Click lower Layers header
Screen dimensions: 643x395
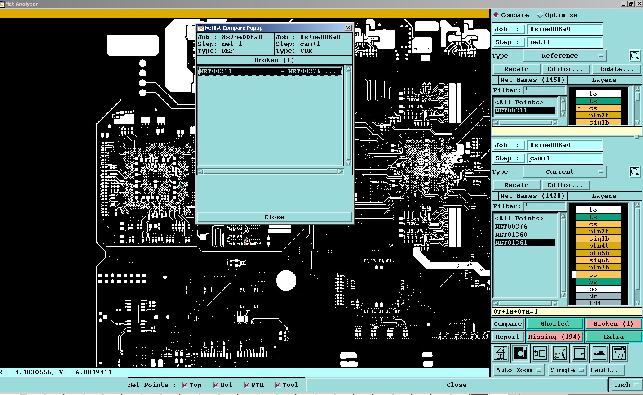(604, 196)
